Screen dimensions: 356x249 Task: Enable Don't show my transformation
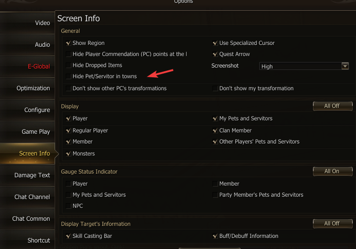[x=215, y=88]
